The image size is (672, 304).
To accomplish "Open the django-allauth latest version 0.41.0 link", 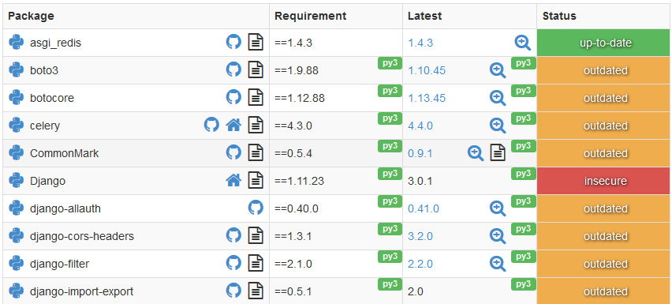I will click(x=424, y=208).
